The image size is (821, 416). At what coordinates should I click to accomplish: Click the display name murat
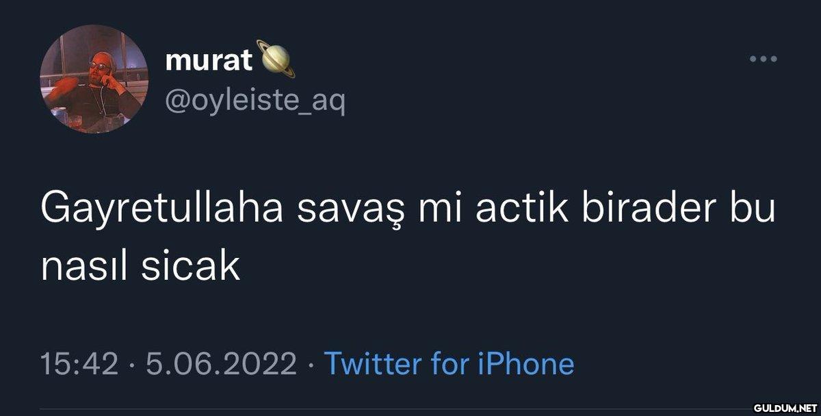[208, 62]
